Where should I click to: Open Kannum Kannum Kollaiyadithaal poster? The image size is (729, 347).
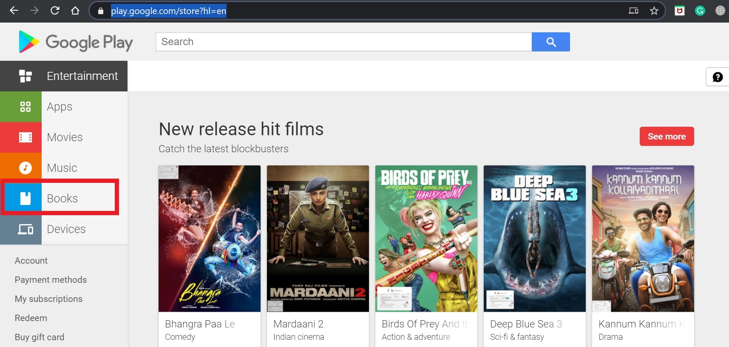643,239
